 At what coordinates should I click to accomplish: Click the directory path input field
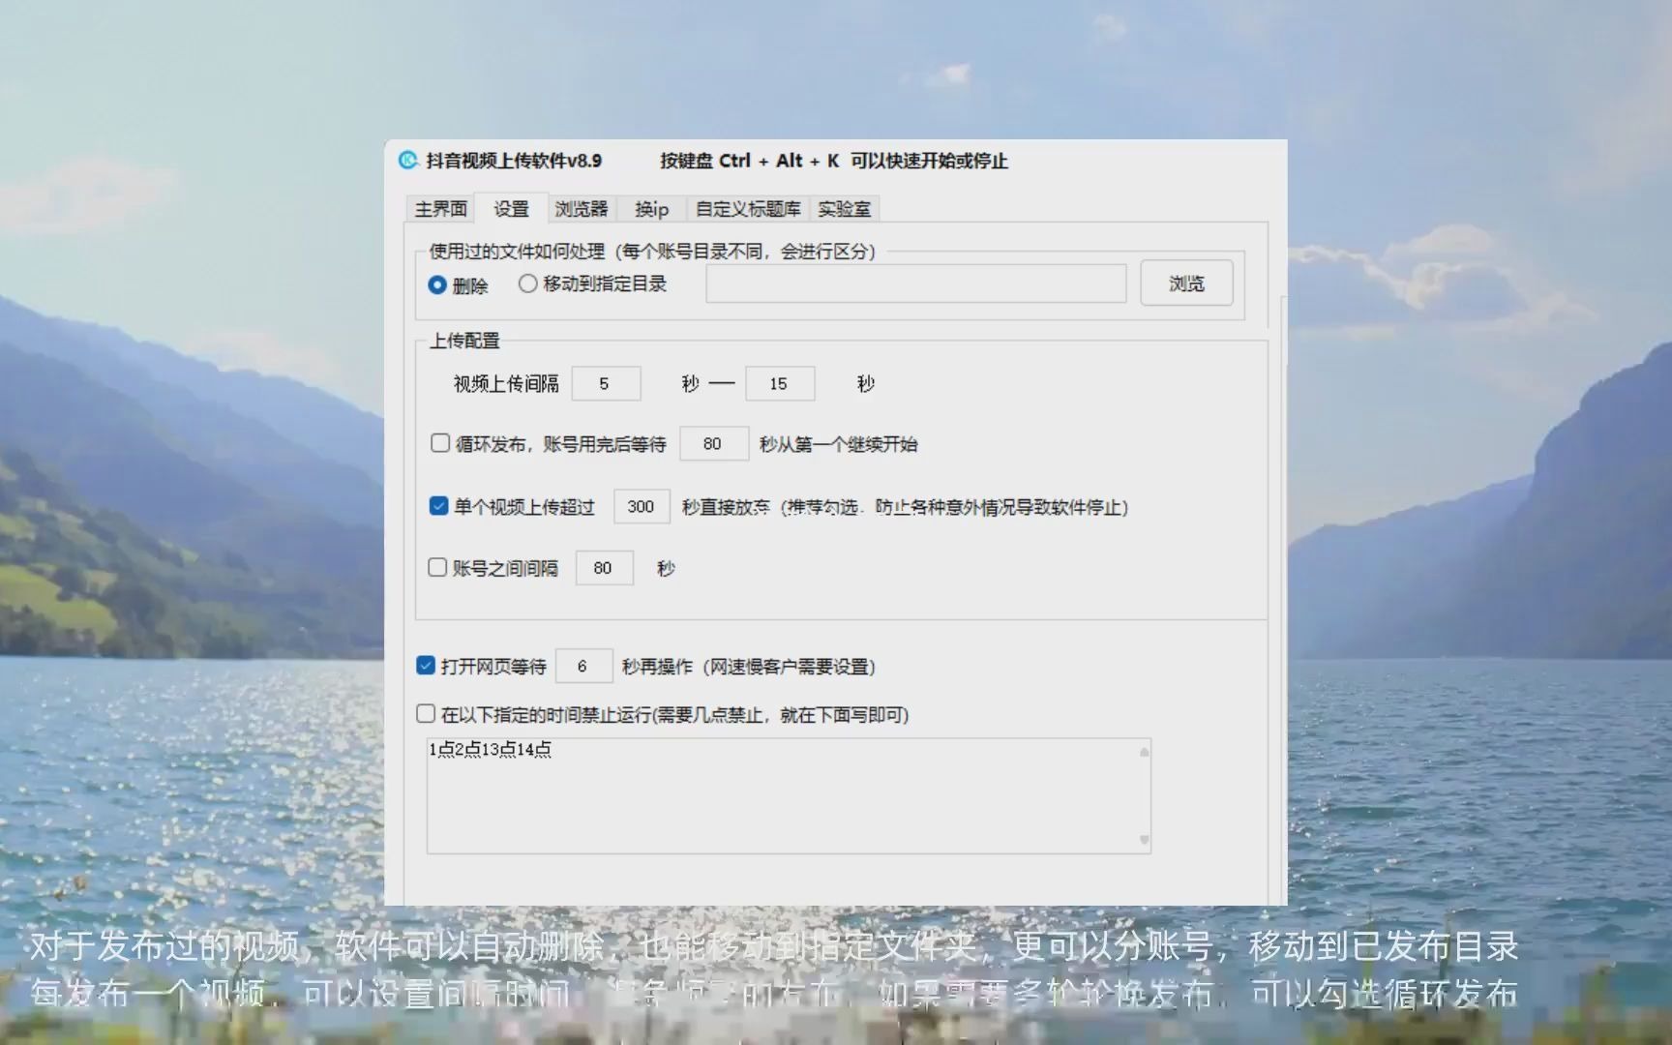click(x=915, y=284)
